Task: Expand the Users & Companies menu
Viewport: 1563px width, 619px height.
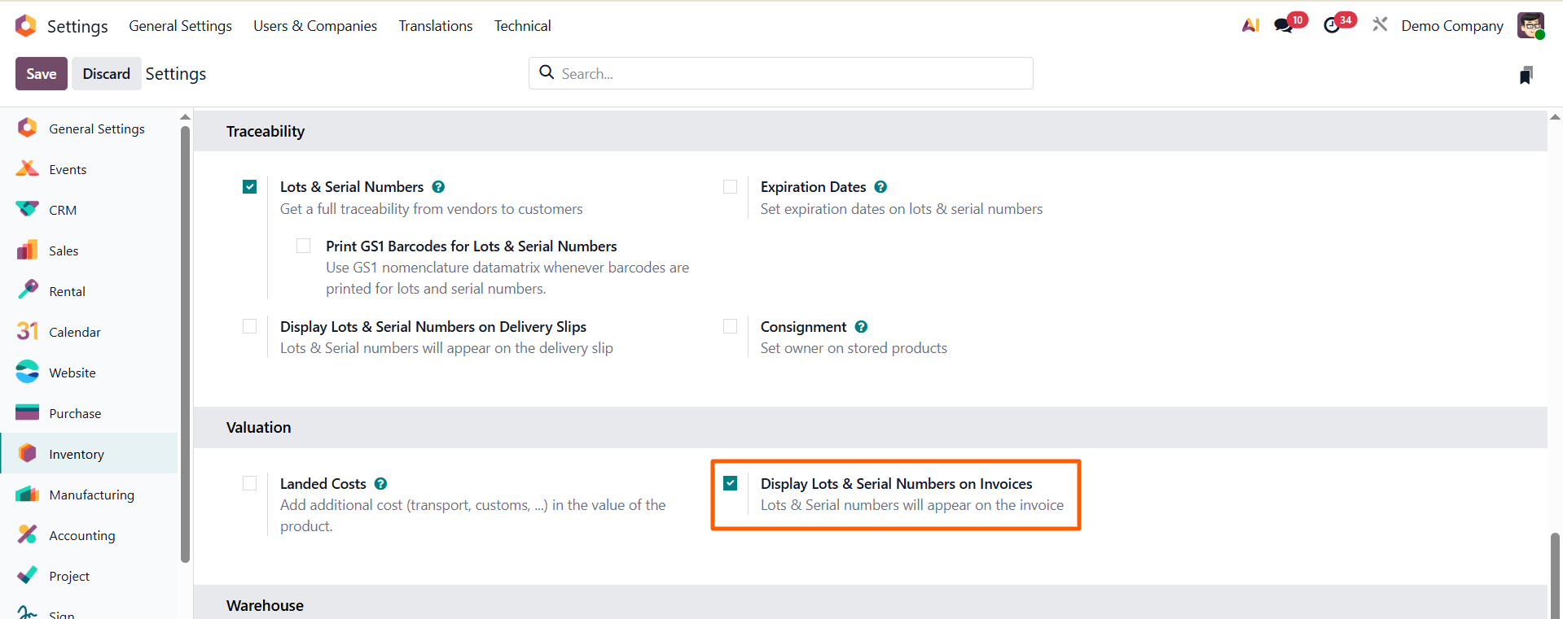Action: point(314,26)
